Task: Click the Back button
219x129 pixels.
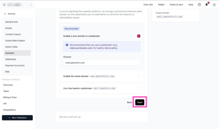Action: click(129, 102)
